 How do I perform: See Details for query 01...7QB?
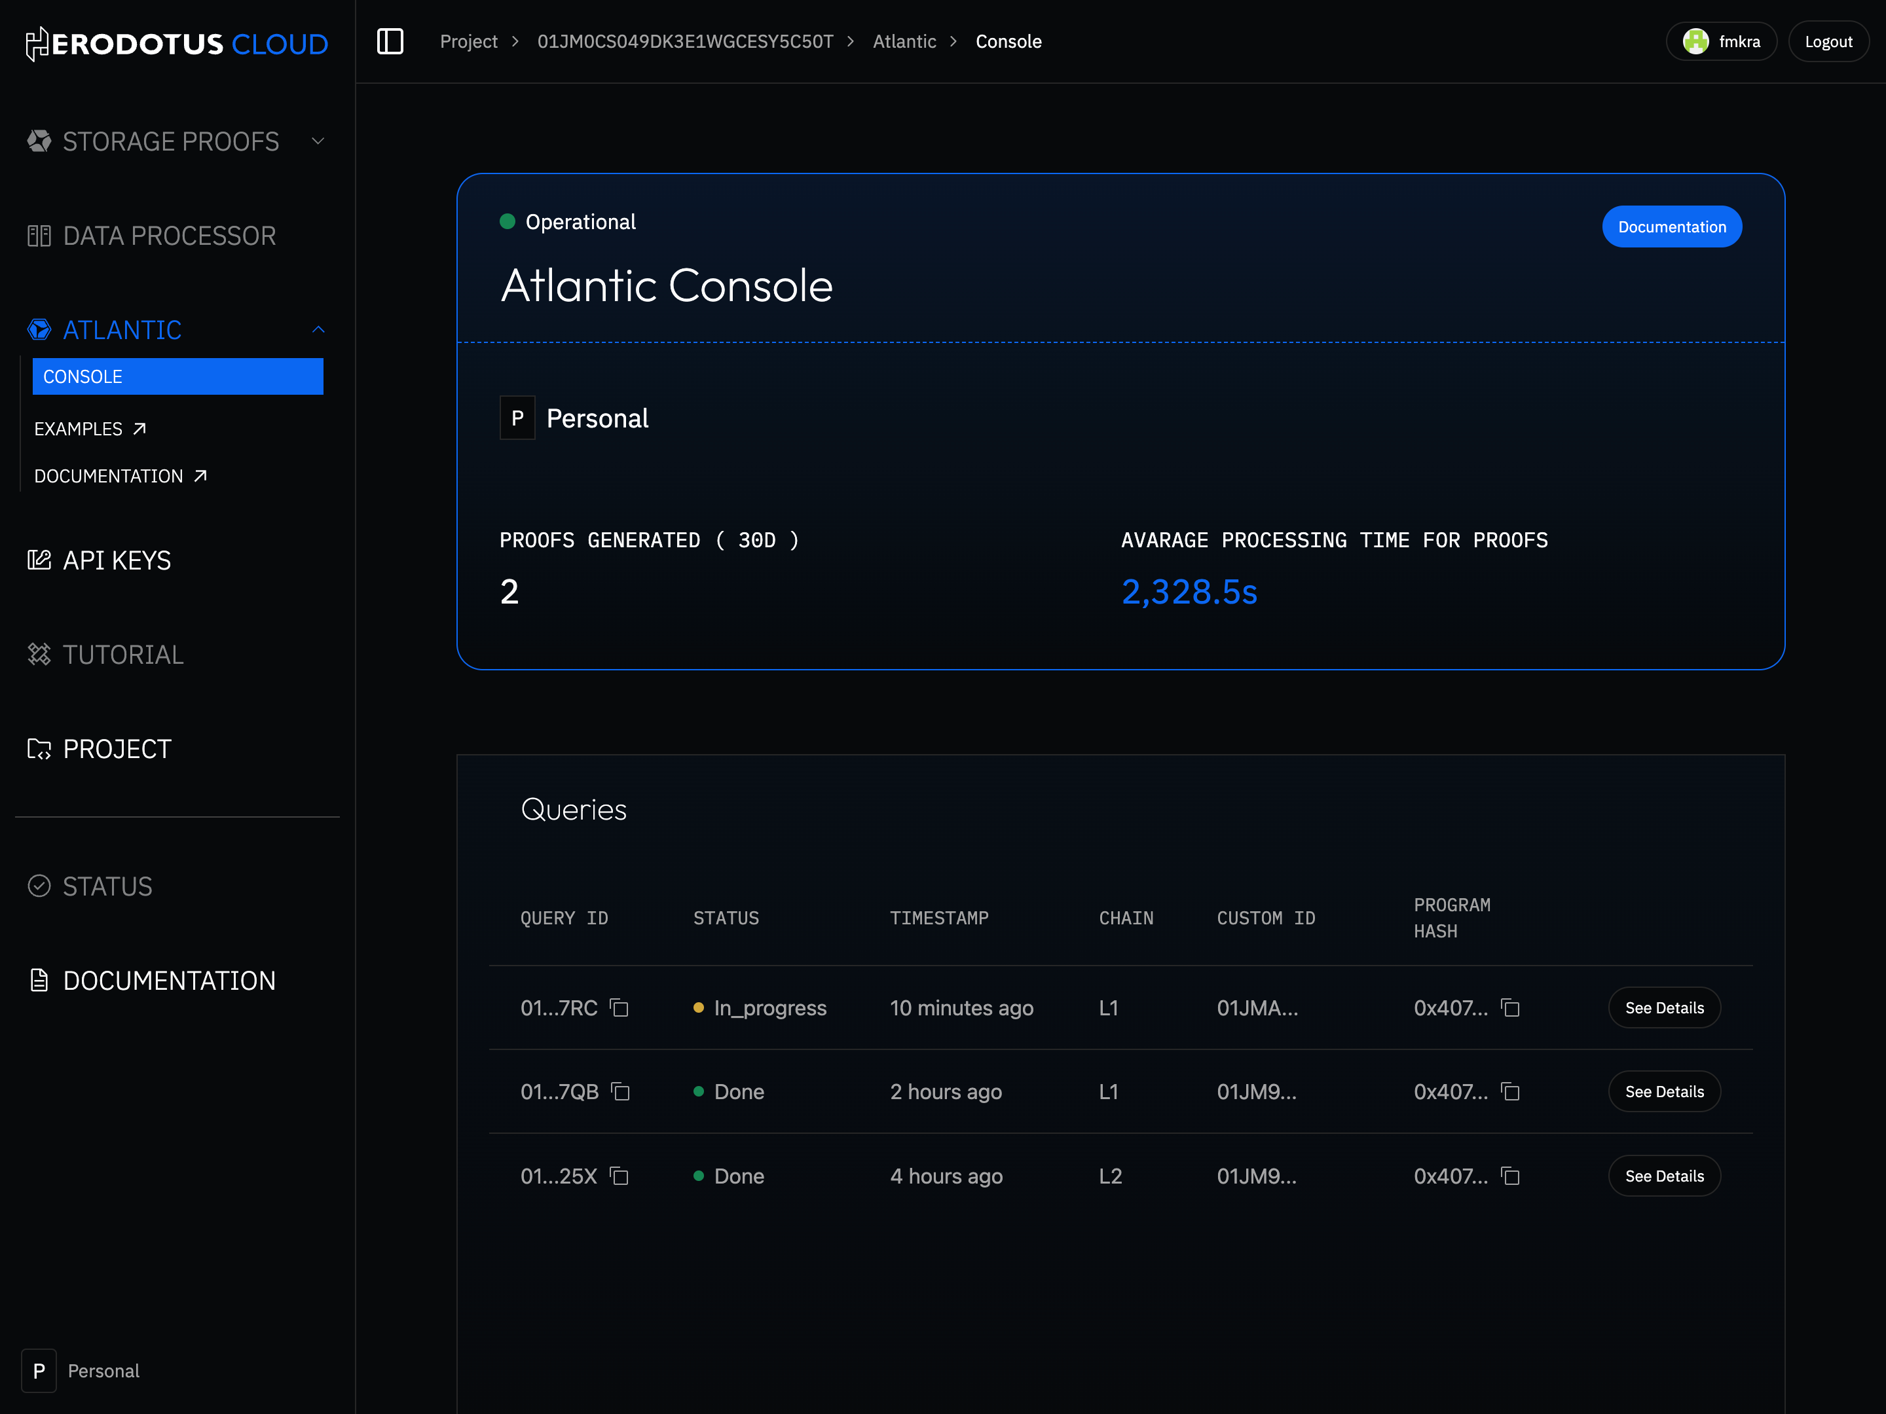(1664, 1092)
